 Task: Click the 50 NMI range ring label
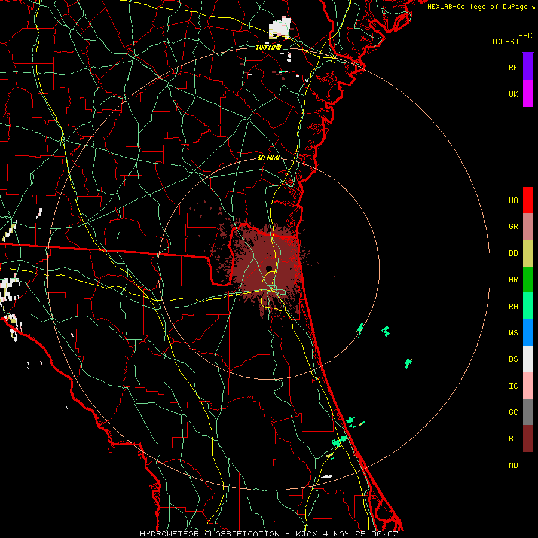click(x=268, y=158)
